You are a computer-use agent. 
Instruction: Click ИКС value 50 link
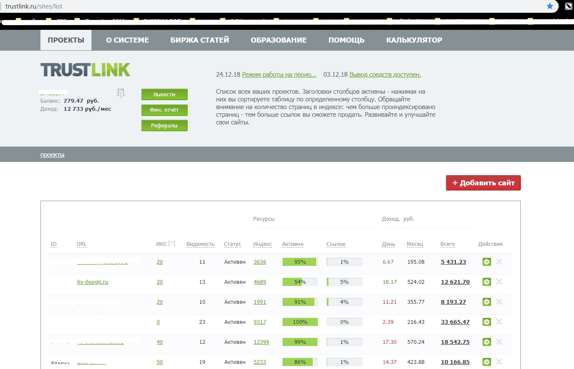[160, 362]
